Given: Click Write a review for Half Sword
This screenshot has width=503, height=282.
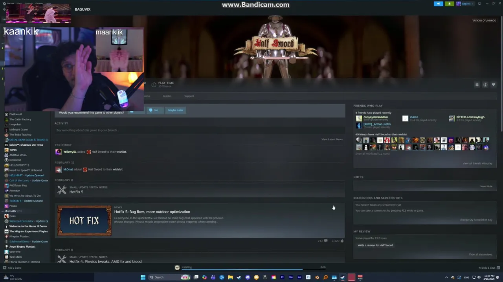Looking at the screenshot, I should coord(375,245).
